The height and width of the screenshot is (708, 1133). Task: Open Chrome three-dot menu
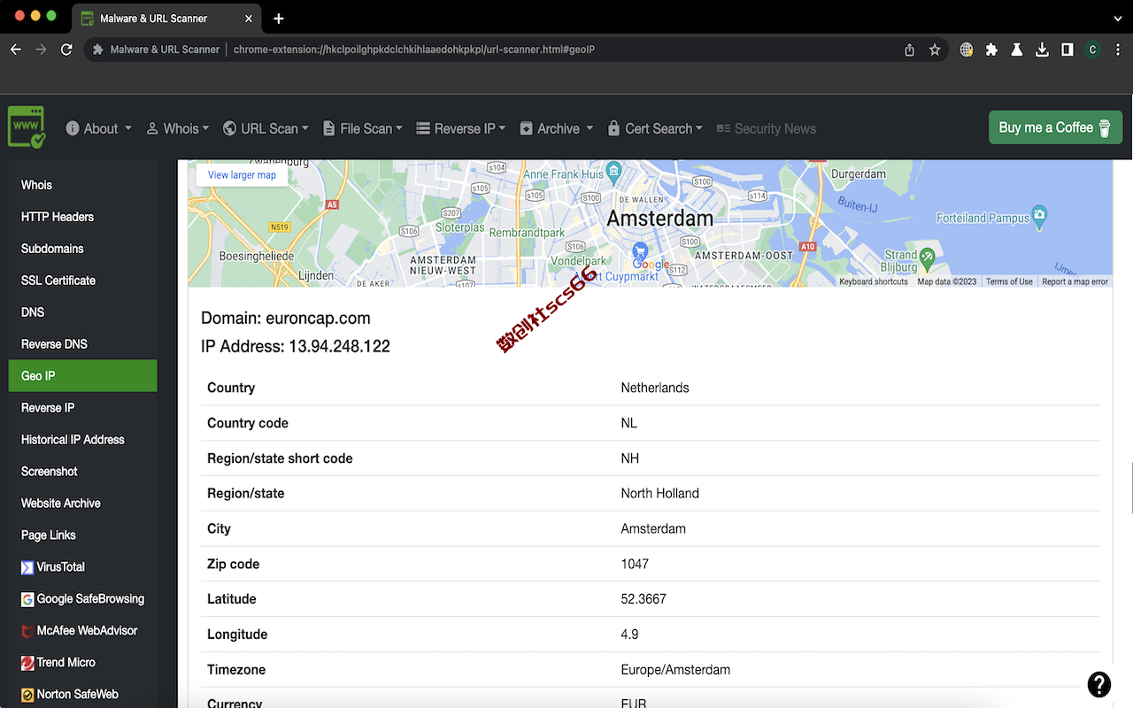[1117, 50]
